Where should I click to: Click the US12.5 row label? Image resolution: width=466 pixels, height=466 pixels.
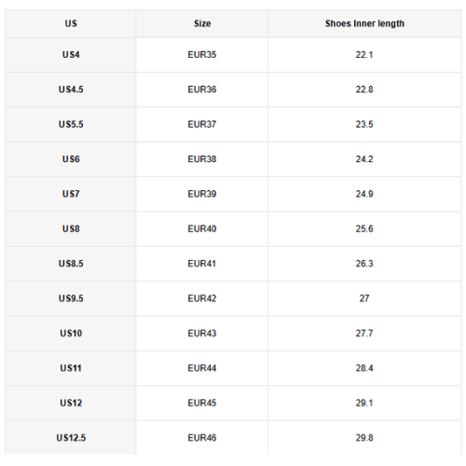tap(71, 438)
